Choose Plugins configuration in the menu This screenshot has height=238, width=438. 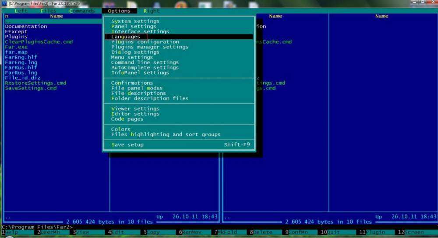point(145,42)
